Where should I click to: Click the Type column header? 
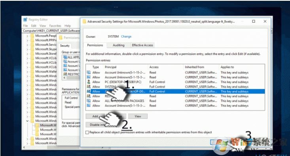[96, 67]
